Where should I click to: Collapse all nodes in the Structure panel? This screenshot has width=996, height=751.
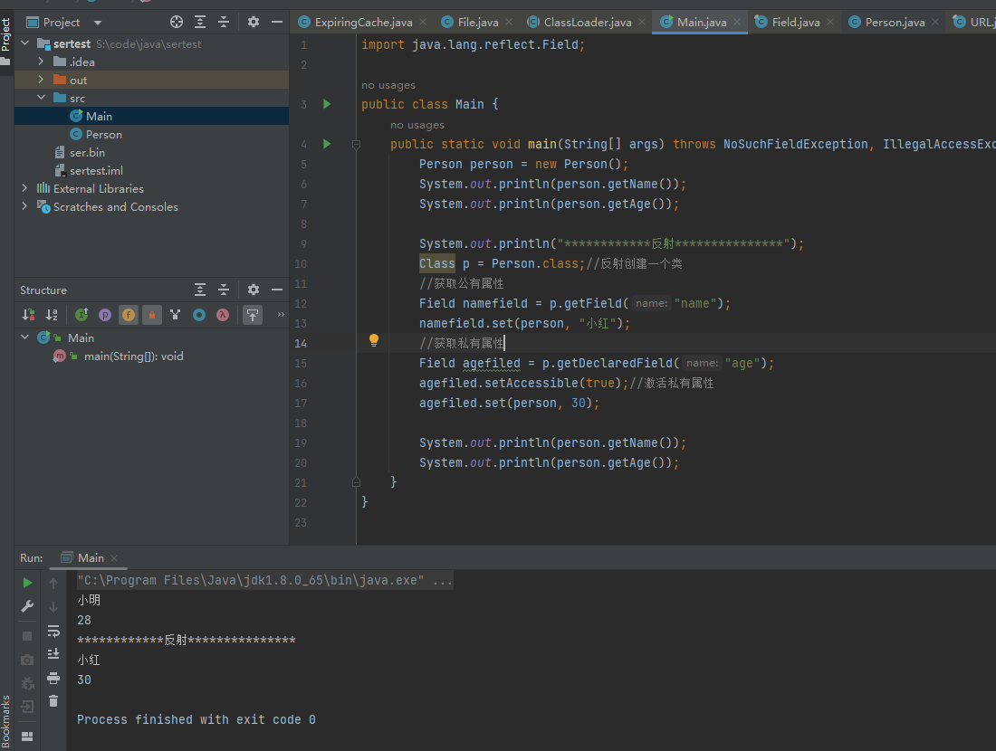point(224,290)
